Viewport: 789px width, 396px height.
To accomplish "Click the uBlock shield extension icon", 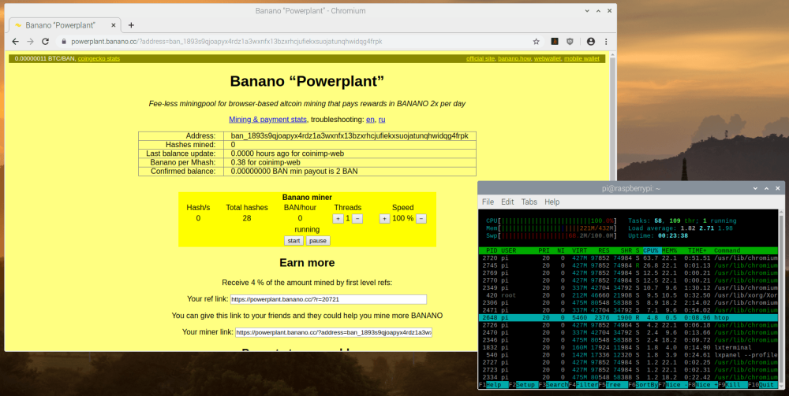I will (x=570, y=42).
